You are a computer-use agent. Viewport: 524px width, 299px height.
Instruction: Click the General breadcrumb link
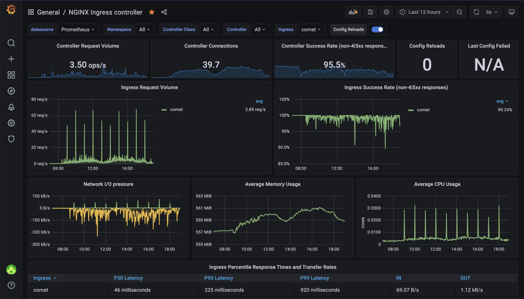click(x=48, y=12)
